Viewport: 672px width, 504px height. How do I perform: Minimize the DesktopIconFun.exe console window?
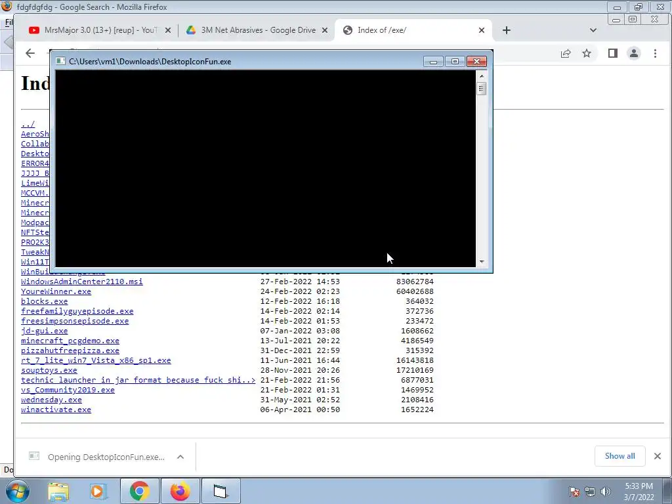tap(433, 62)
